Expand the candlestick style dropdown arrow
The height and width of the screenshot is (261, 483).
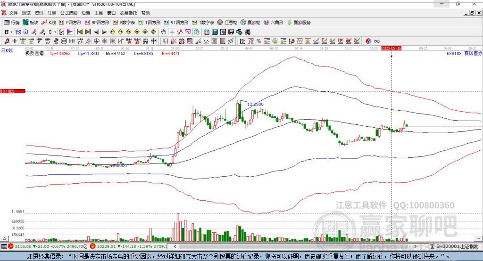tap(55, 32)
